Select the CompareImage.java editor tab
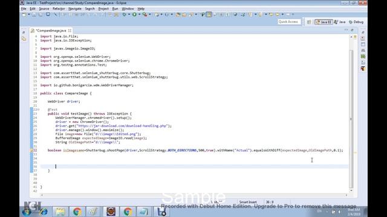The width and height of the screenshot is (387, 217). [51, 31]
